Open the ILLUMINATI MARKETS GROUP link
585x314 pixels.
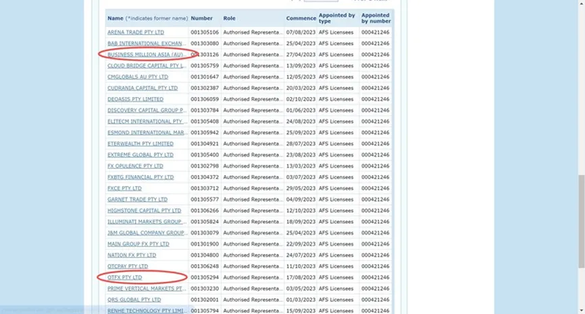tap(147, 222)
